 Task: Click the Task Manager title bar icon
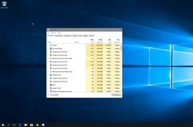(x=48, y=30)
